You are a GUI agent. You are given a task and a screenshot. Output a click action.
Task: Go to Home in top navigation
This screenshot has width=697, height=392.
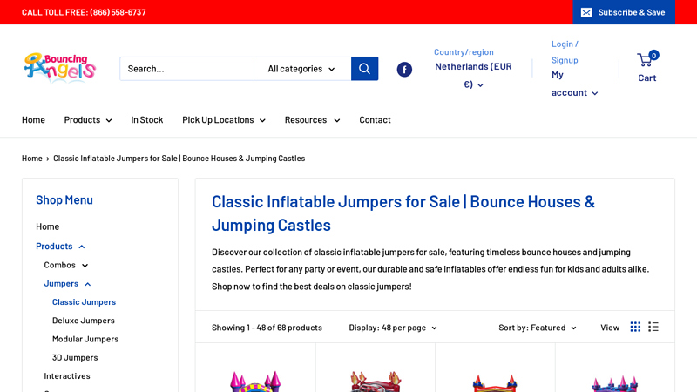[33, 119]
